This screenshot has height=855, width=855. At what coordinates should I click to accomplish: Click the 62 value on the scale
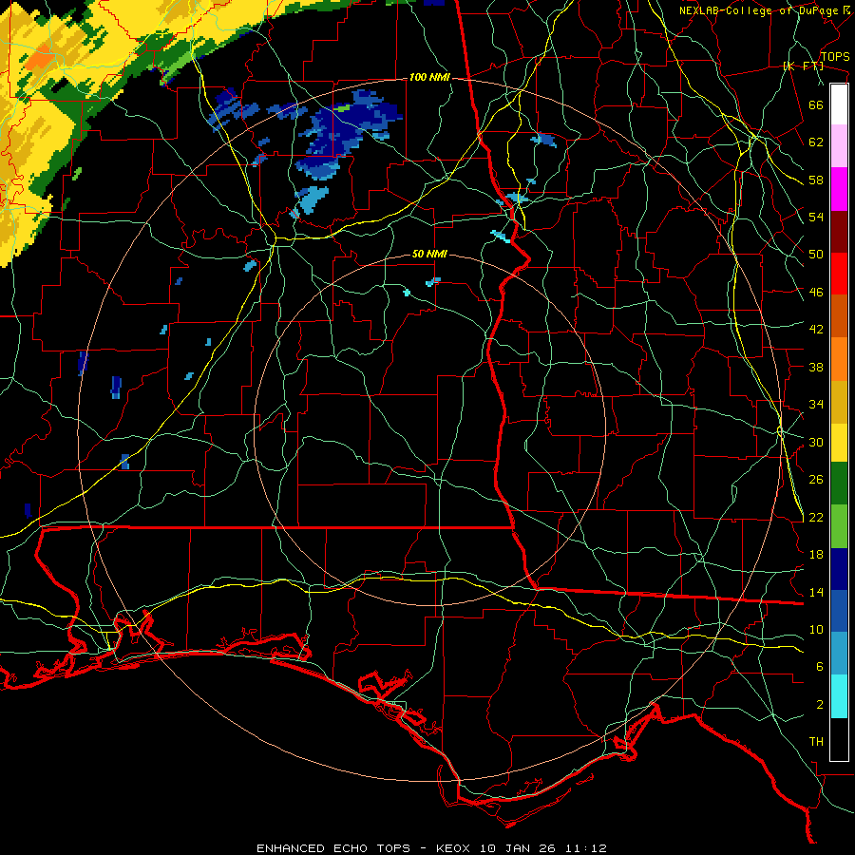[816, 142]
